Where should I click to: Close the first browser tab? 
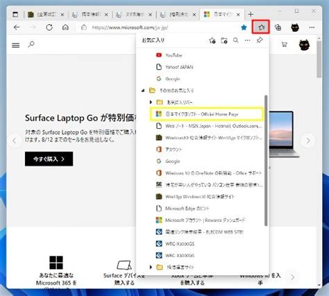(62, 15)
